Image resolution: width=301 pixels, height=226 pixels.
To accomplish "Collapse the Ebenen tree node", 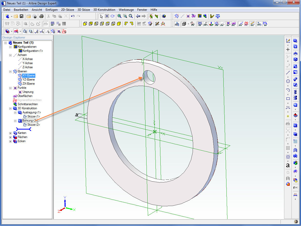I will click(x=10, y=72).
